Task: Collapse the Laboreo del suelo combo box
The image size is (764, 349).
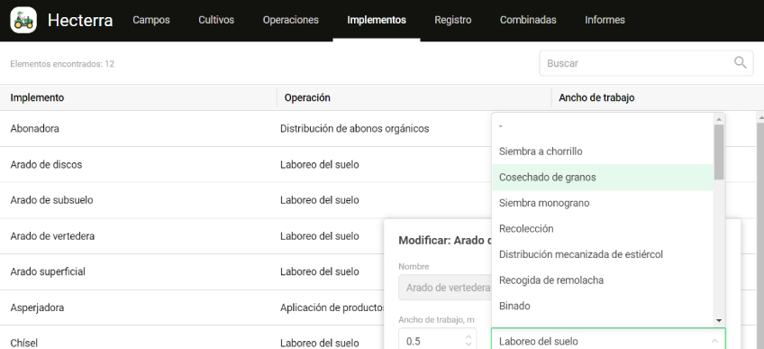Action: pyautogui.click(x=714, y=341)
